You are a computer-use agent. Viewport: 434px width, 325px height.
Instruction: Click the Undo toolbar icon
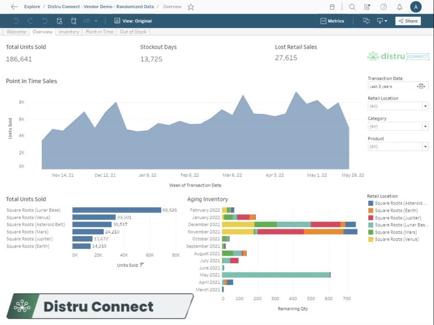[x=16, y=21]
